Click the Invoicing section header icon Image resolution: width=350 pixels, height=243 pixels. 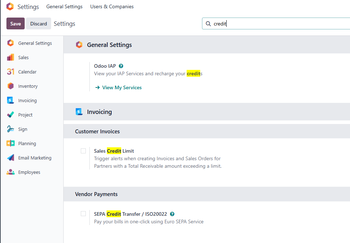pos(79,112)
